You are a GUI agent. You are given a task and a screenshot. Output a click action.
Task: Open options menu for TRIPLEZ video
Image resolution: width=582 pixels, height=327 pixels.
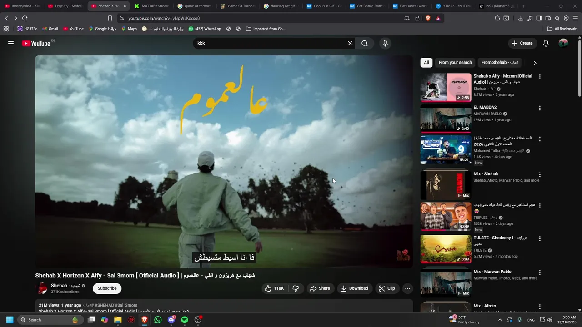540,206
